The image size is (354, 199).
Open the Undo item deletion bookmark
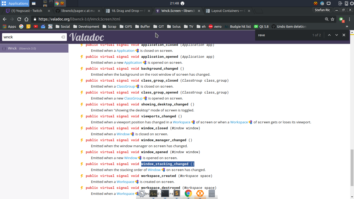[x=289, y=26]
